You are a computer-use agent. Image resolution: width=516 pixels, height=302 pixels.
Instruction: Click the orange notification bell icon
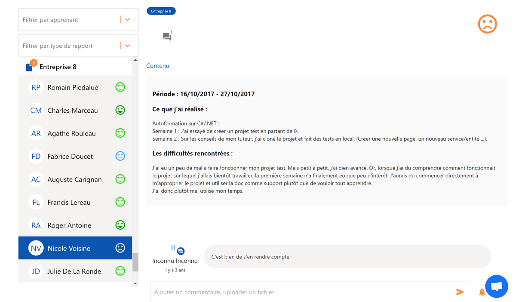tap(482, 292)
